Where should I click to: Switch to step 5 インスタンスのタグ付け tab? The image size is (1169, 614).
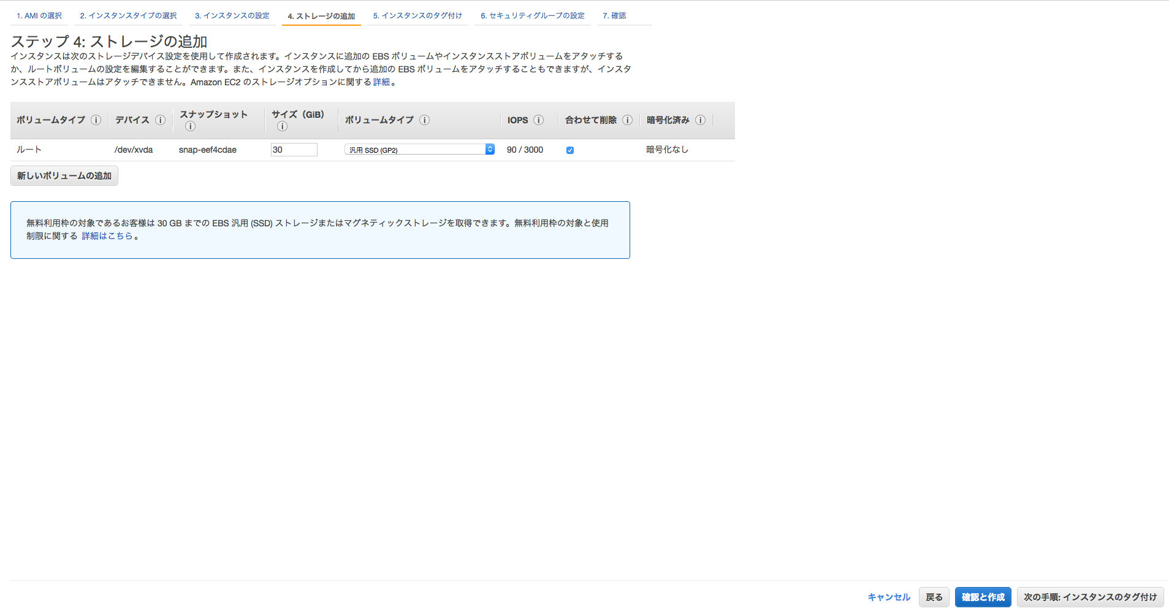pos(417,15)
